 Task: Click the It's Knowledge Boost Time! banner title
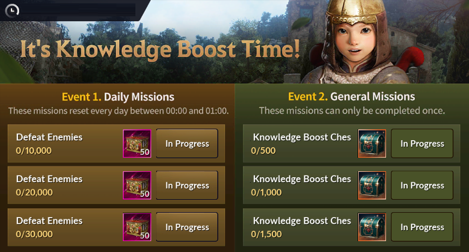tap(160, 49)
